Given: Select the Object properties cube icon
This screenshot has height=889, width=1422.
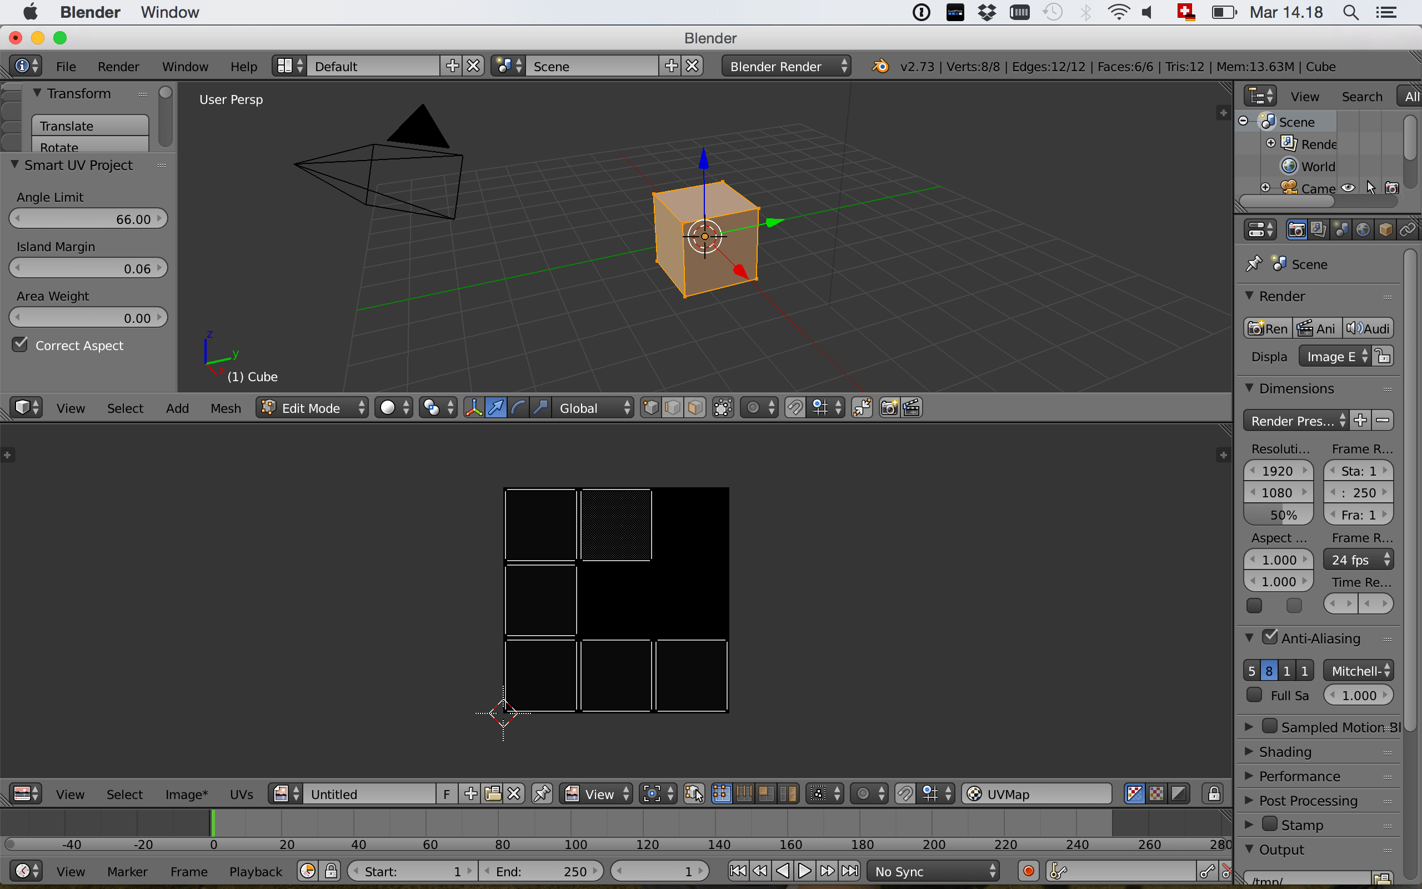Looking at the screenshot, I should tap(1385, 229).
